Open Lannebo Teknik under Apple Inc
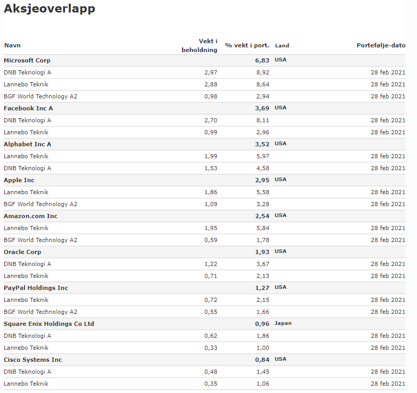The image size is (417, 393). (x=26, y=192)
